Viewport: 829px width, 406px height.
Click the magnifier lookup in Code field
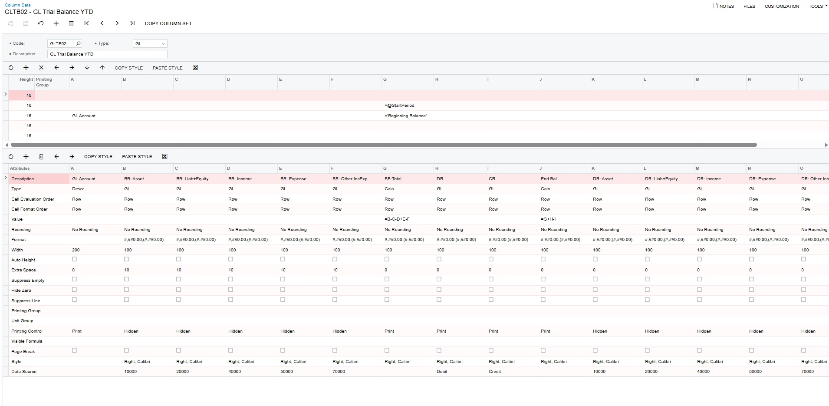[78, 43]
